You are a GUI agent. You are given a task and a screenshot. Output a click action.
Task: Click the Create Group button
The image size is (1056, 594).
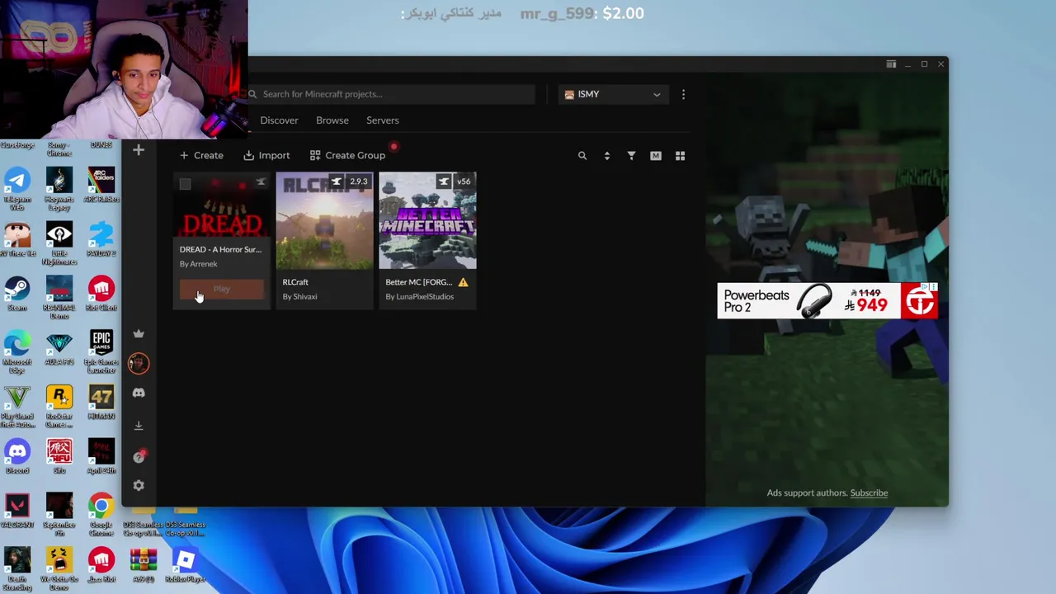click(x=347, y=155)
